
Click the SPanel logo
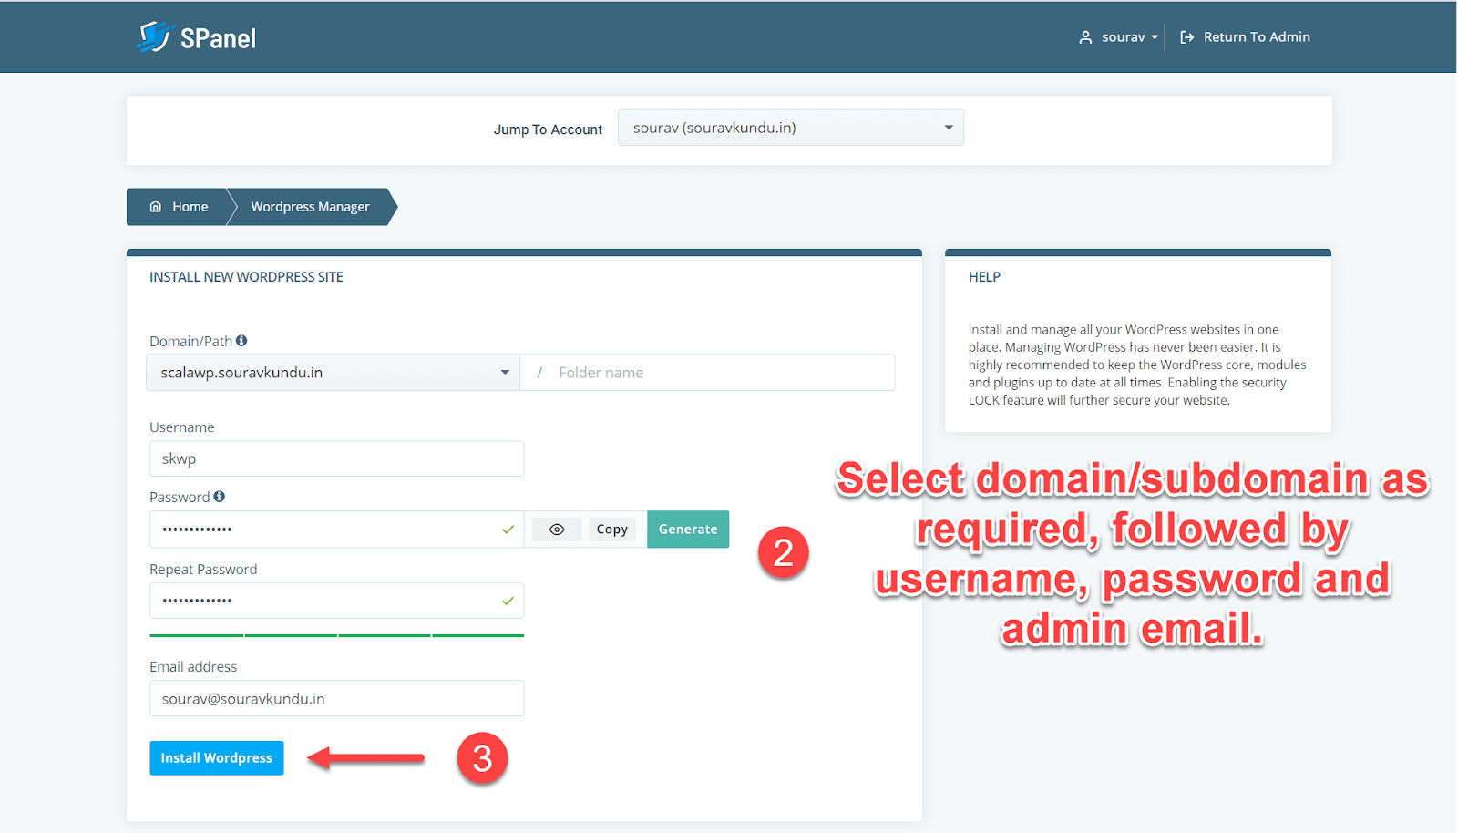[x=197, y=37]
